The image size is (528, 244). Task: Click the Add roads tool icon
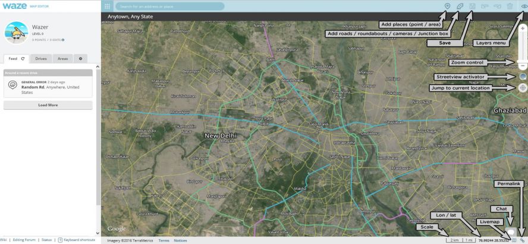pyautogui.click(x=460, y=6)
